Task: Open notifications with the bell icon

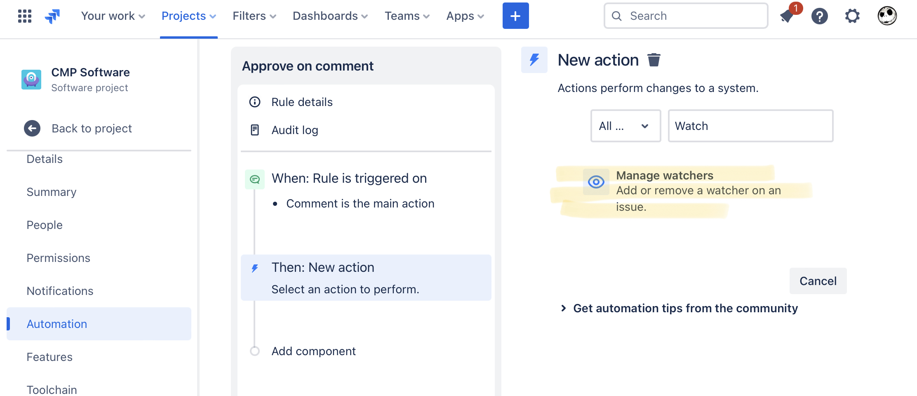Action: pyautogui.click(x=787, y=16)
